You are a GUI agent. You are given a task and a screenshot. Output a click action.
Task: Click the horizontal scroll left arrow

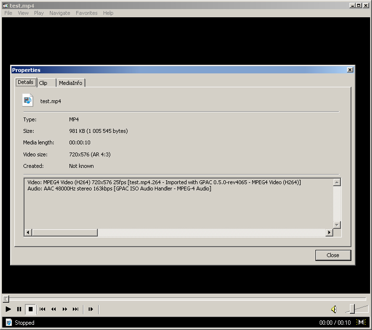pos(28,233)
